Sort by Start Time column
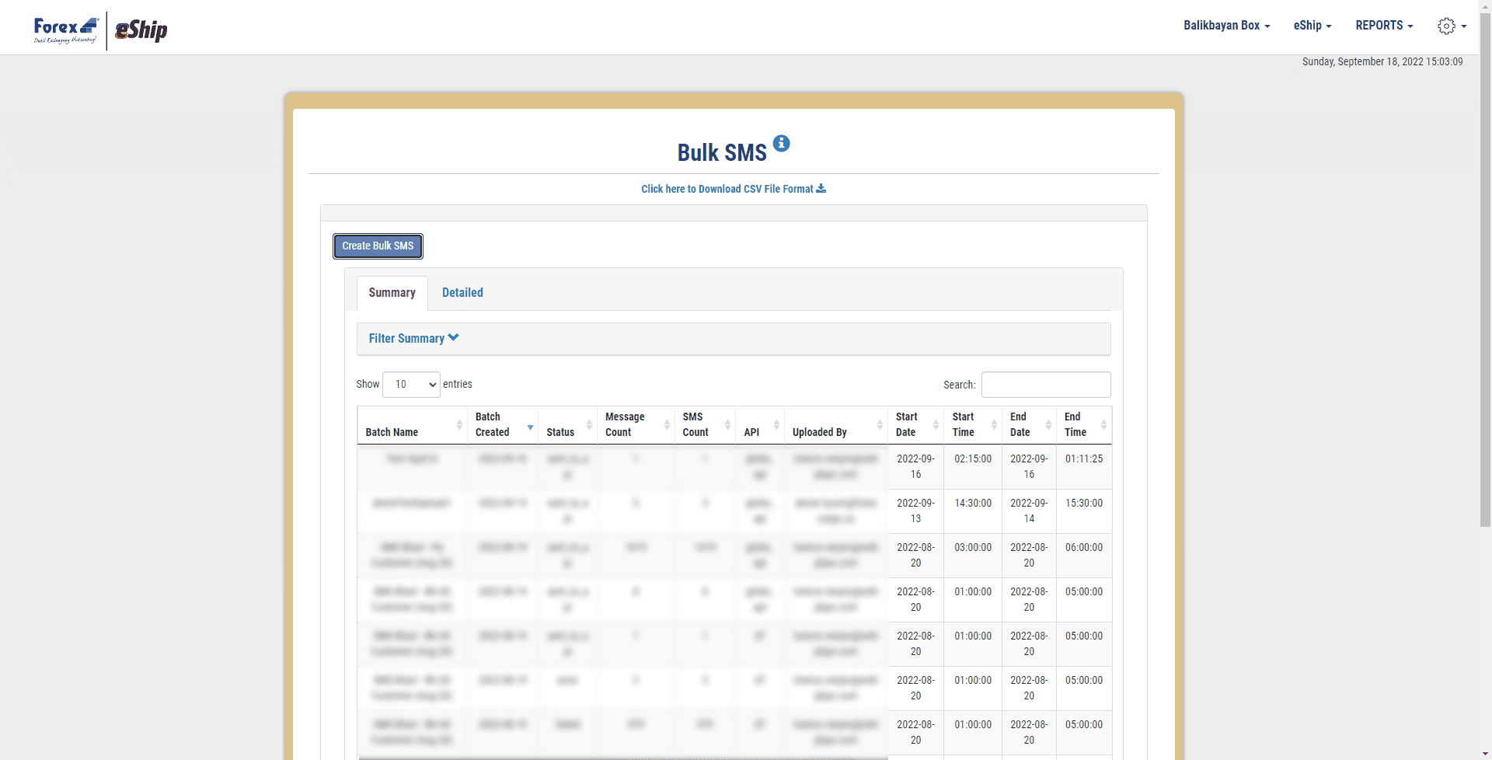The width and height of the screenshot is (1492, 760). coord(973,425)
